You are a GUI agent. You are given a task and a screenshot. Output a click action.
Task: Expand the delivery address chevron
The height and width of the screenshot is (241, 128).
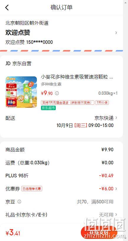[x=116, y=33]
